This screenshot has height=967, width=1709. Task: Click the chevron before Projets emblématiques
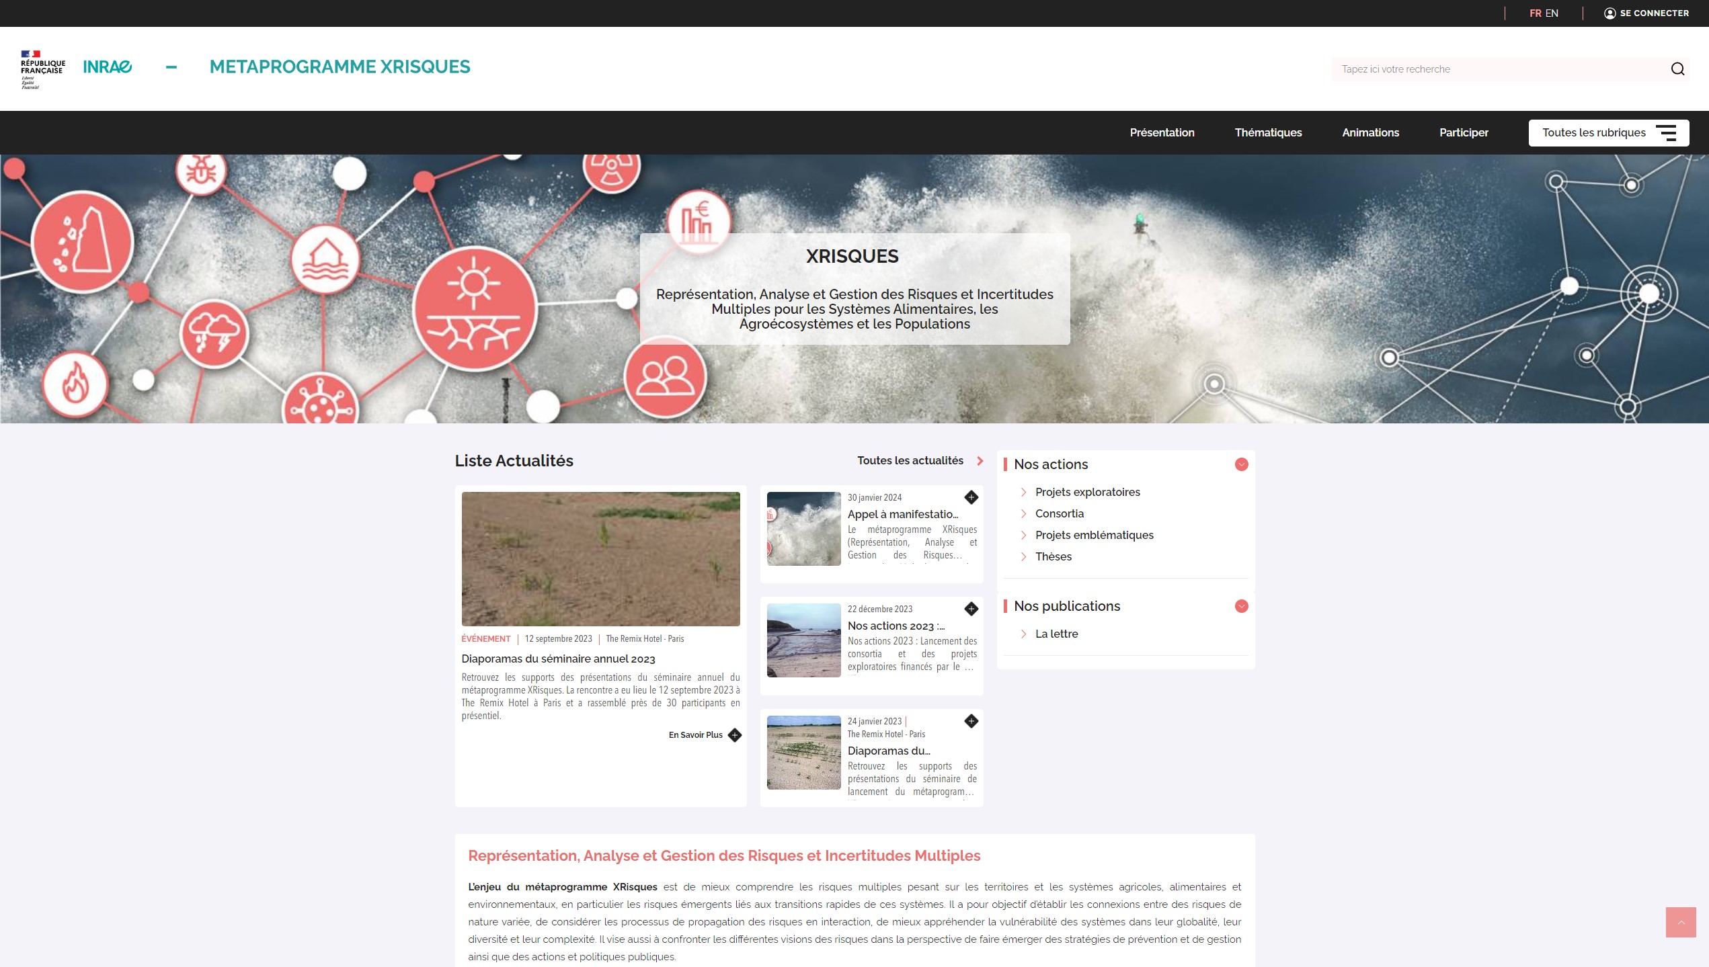pyautogui.click(x=1023, y=535)
